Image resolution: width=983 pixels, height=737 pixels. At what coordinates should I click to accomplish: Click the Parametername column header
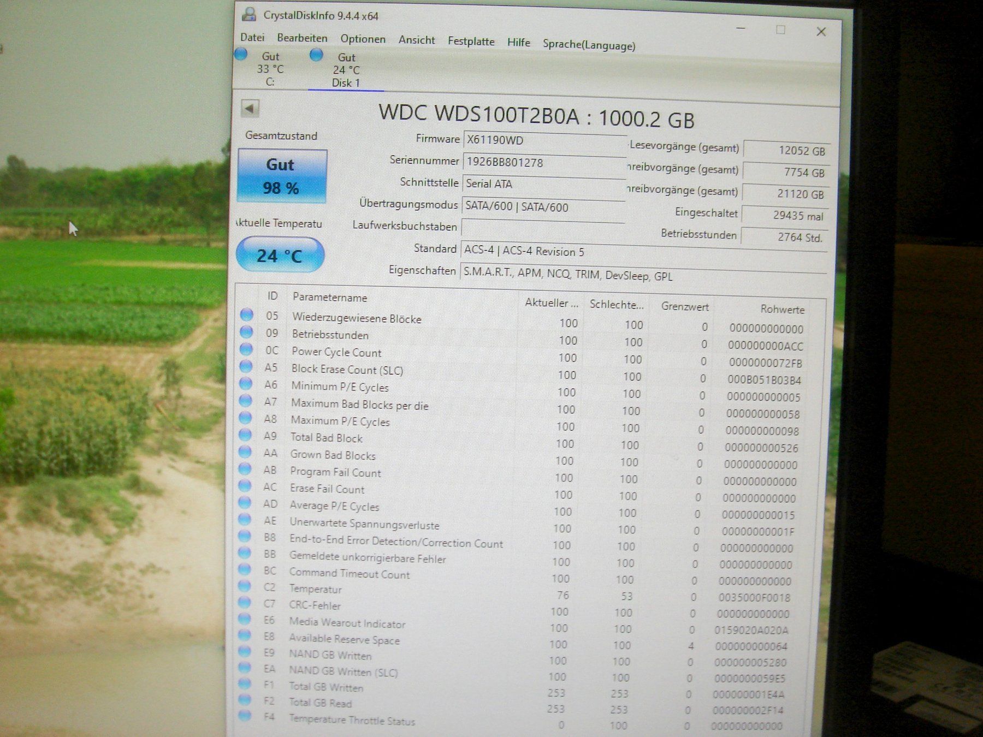coord(330,297)
